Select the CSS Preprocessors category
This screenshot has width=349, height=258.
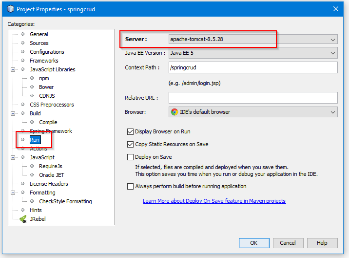tap(52, 105)
